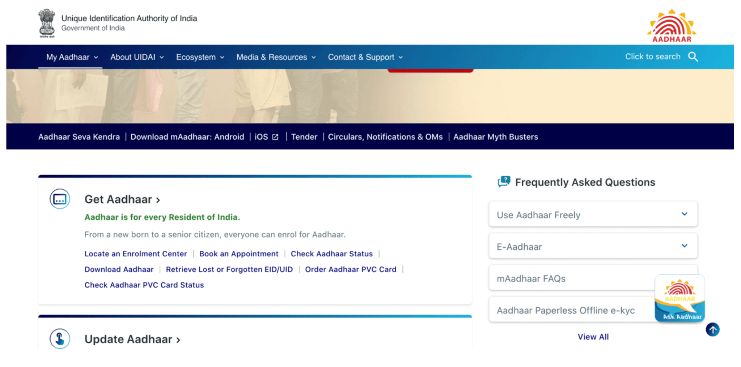Open the Check Aadhaar PVC Card Status link
The width and height of the screenshot is (741, 367).
click(x=144, y=285)
